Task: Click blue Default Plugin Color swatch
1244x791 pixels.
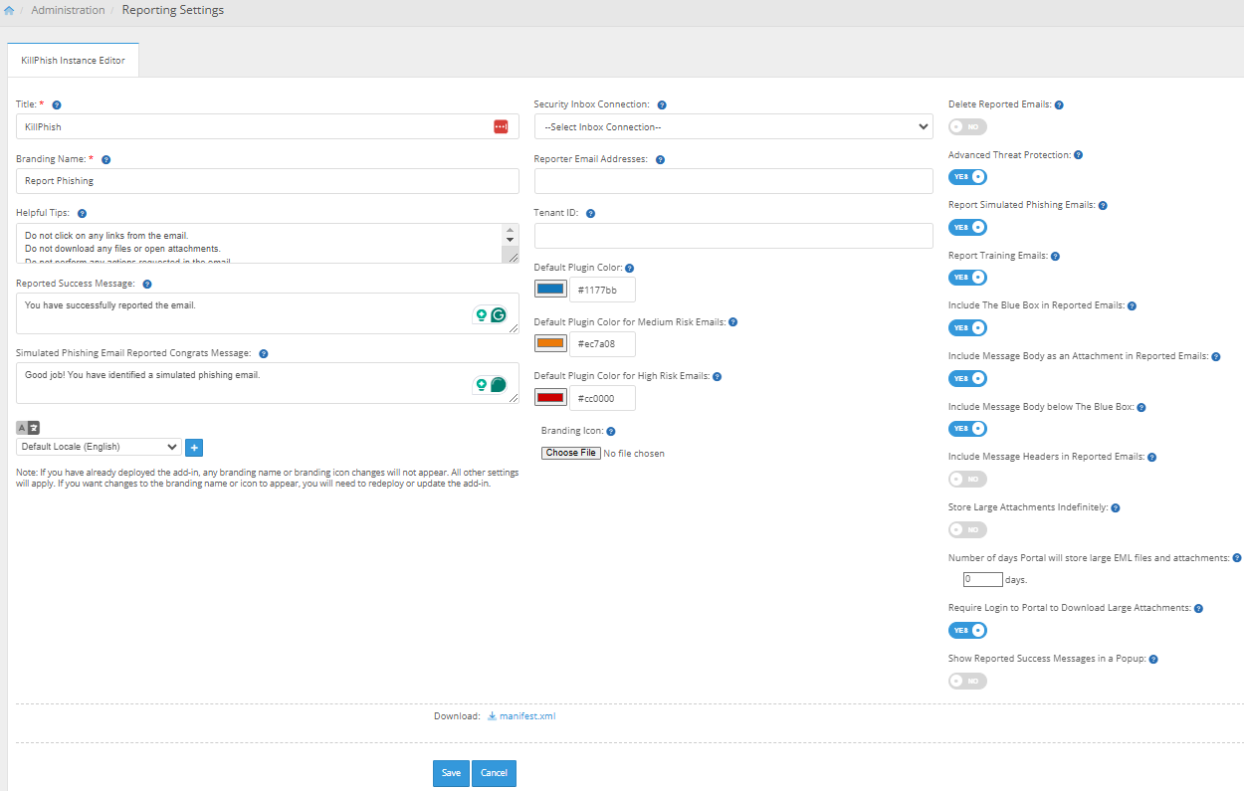Action: click(x=550, y=290)
